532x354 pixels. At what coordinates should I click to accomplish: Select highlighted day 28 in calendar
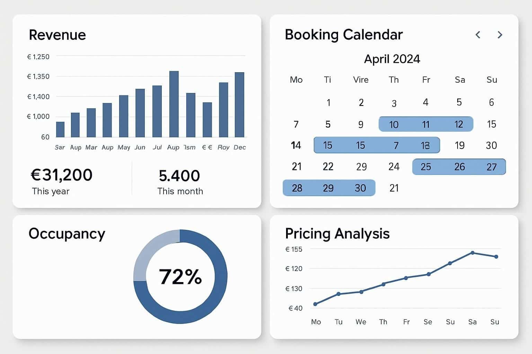pos(297,188)
